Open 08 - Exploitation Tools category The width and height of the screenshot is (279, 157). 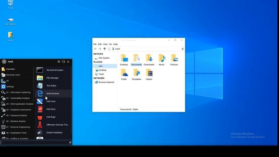(x=17, y=133)
